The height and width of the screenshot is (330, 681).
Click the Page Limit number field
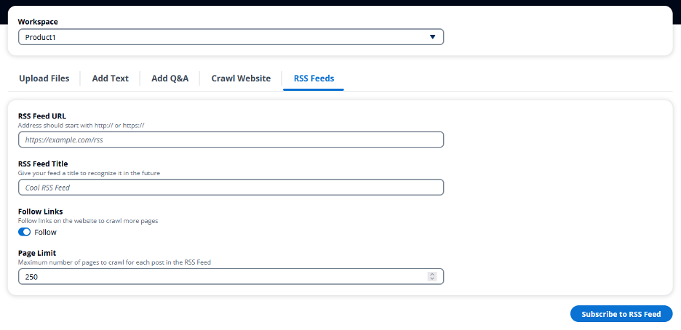click(231, 277)
